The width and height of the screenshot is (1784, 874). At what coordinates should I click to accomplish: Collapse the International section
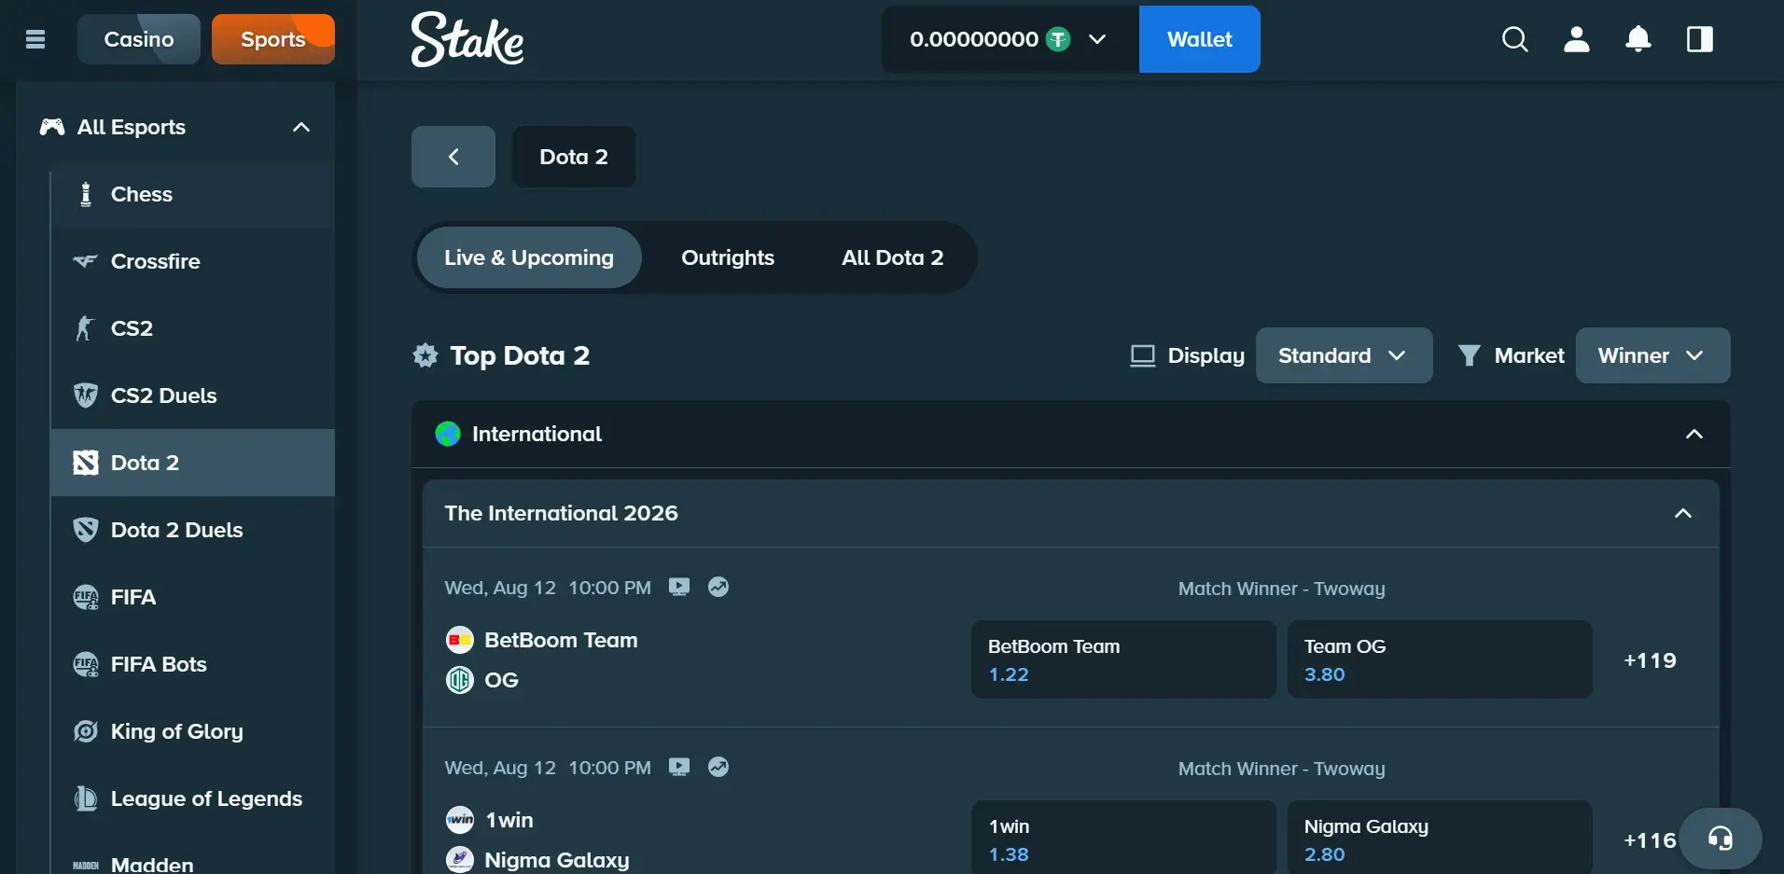1694,434
